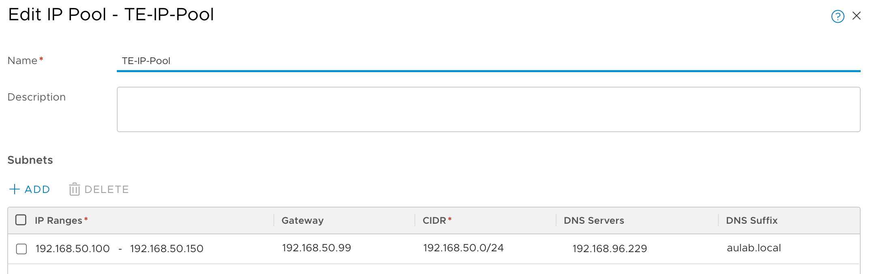
Task: Click the CIDR column header
Action: click(x=434, y=220)
